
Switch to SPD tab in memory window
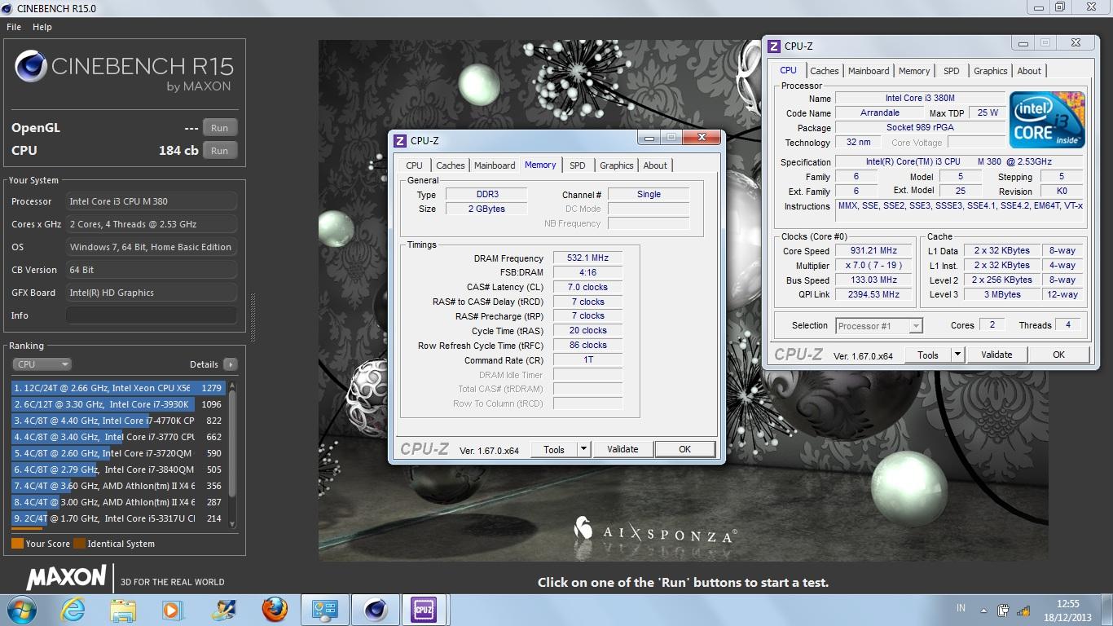pos(578,165)
